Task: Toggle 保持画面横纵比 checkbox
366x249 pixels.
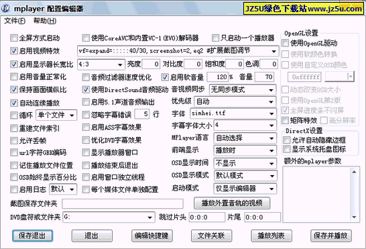Action: (14, 89)
